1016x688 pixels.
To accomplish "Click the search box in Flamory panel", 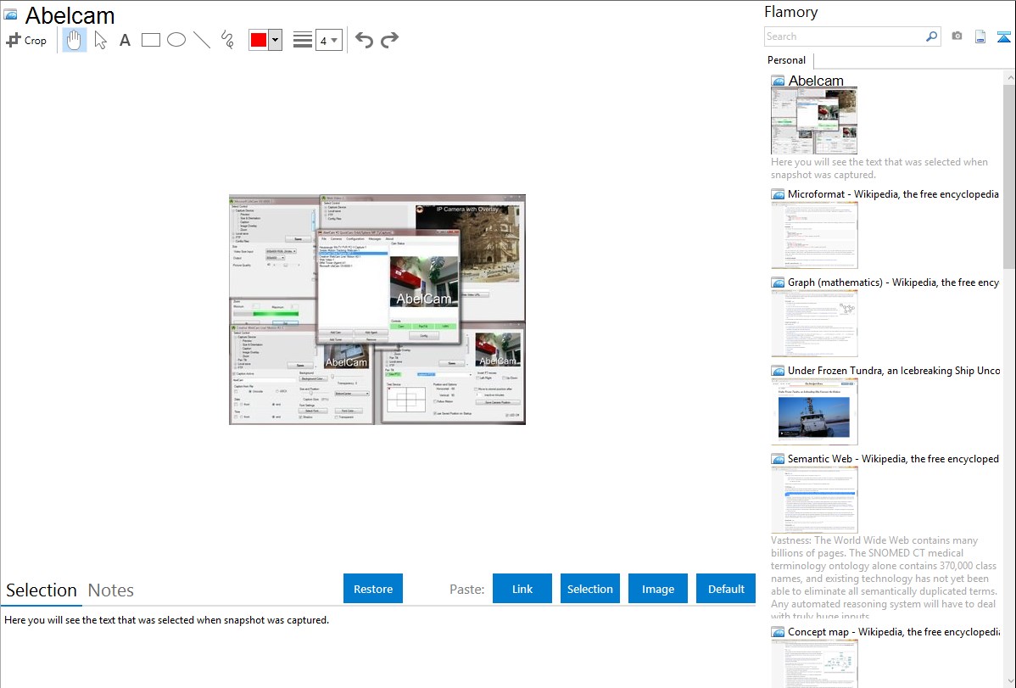I will pyautogui.click(x=845, y=36).
